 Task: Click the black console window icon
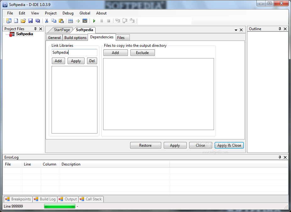(85, 21)
